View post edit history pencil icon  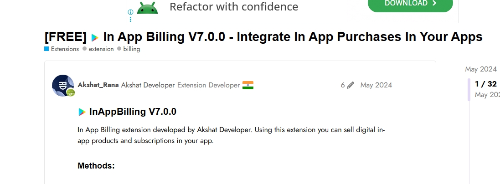pyautogui.click(x=350, y=85)
